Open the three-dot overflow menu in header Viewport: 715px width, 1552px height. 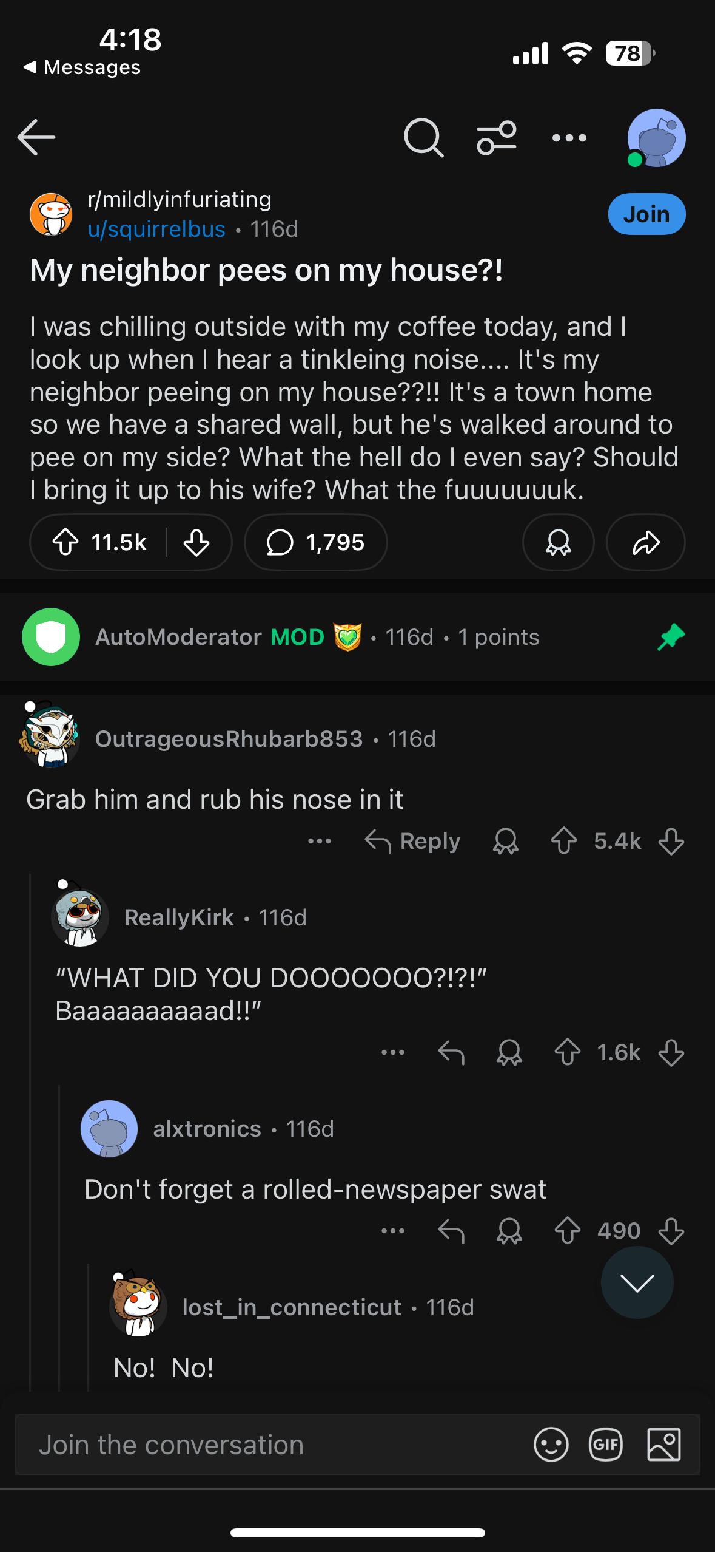(569, 138)
